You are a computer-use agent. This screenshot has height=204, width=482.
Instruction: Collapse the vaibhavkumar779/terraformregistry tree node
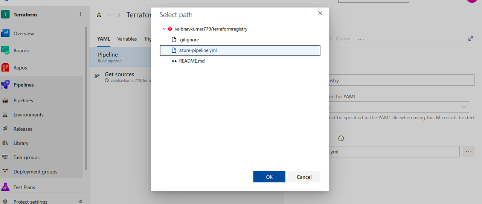pyautogui.click(x=164, y=29)
